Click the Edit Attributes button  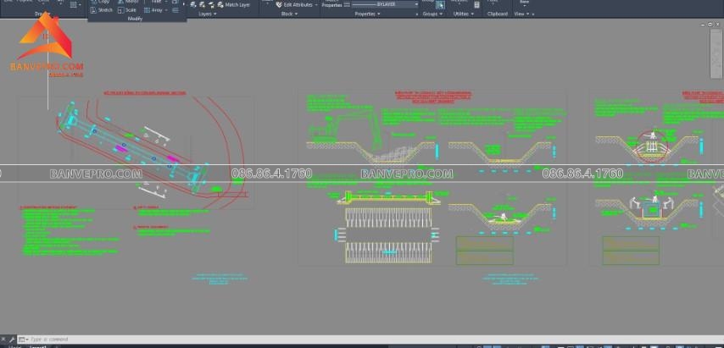click(294, 4)
